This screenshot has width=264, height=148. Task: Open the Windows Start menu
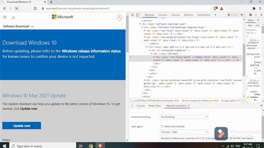pyautogui.click(x=5, y=146)
